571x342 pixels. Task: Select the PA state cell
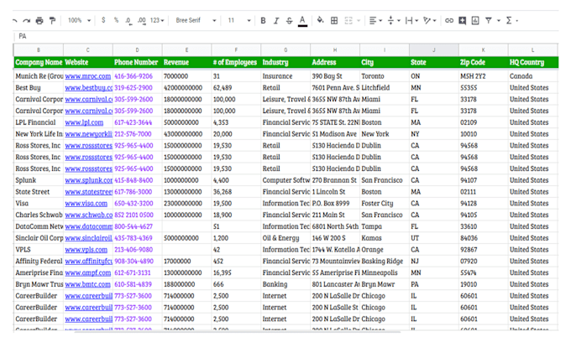pos(434,284)
